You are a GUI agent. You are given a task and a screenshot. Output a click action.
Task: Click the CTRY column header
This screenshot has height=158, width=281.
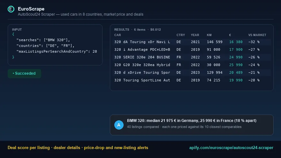181,35
